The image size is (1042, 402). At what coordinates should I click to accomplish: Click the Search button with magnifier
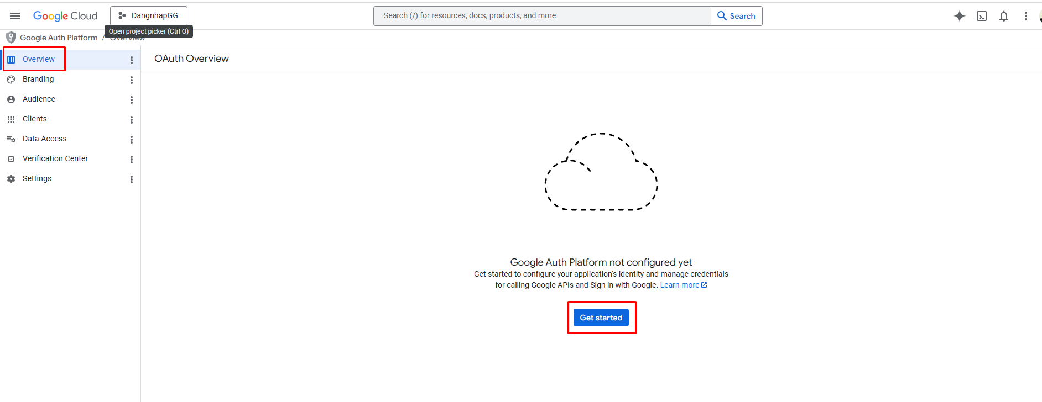(x=736, y=16)
